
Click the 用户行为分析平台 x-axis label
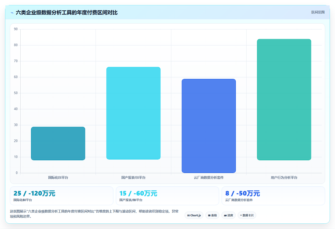[284, 178]
